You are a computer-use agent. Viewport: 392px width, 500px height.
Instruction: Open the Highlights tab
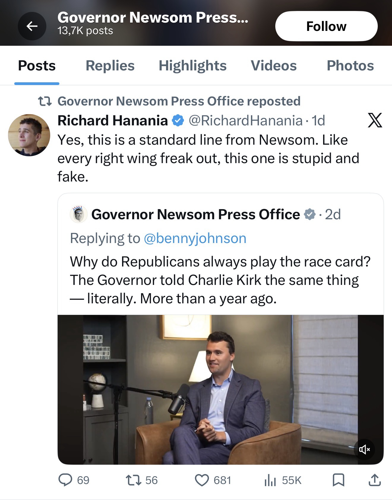click(x=192, y=66)
